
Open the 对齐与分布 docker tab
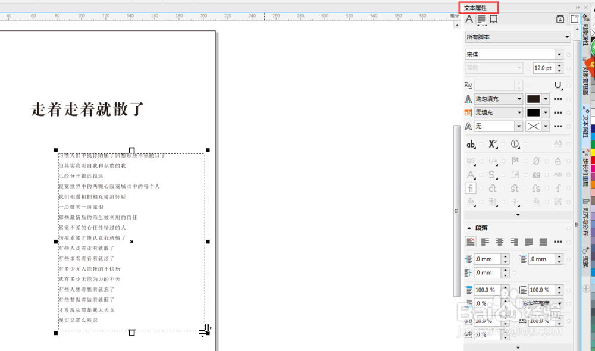pyautogui.click(x=586, y=217)
